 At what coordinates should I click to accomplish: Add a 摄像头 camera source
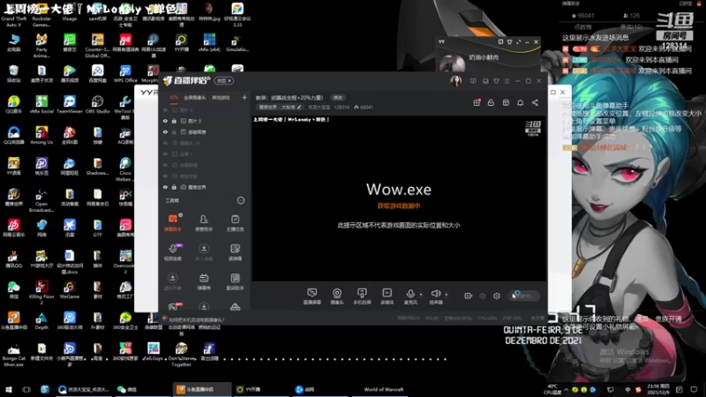click(x=337, y=296)
